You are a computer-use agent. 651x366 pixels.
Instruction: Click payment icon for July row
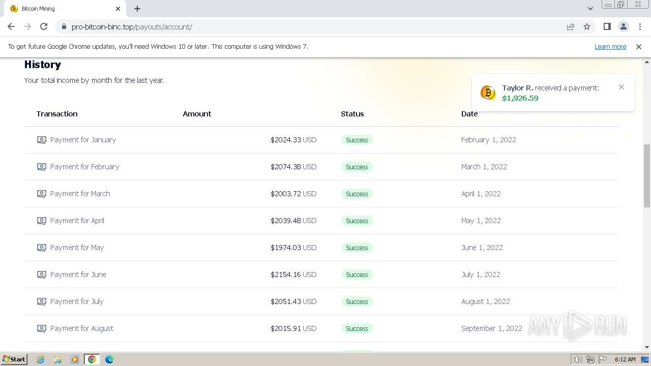tap(42, 301)
